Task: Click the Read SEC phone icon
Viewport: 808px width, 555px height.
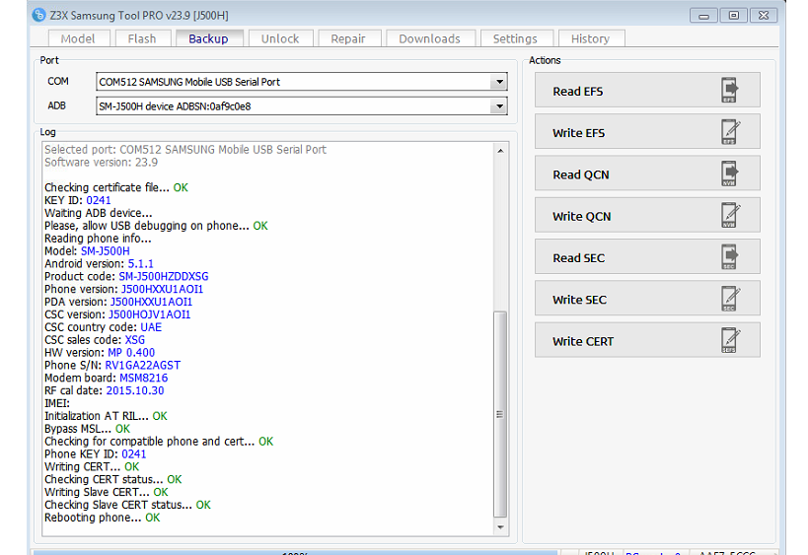Action: click(730, 257)
